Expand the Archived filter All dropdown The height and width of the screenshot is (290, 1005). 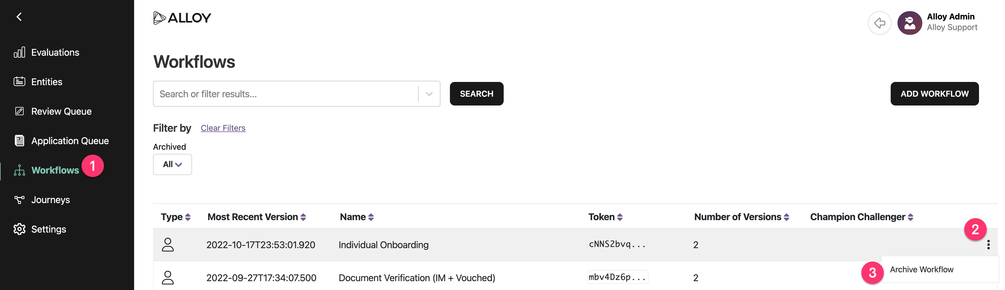coord(172,164)
